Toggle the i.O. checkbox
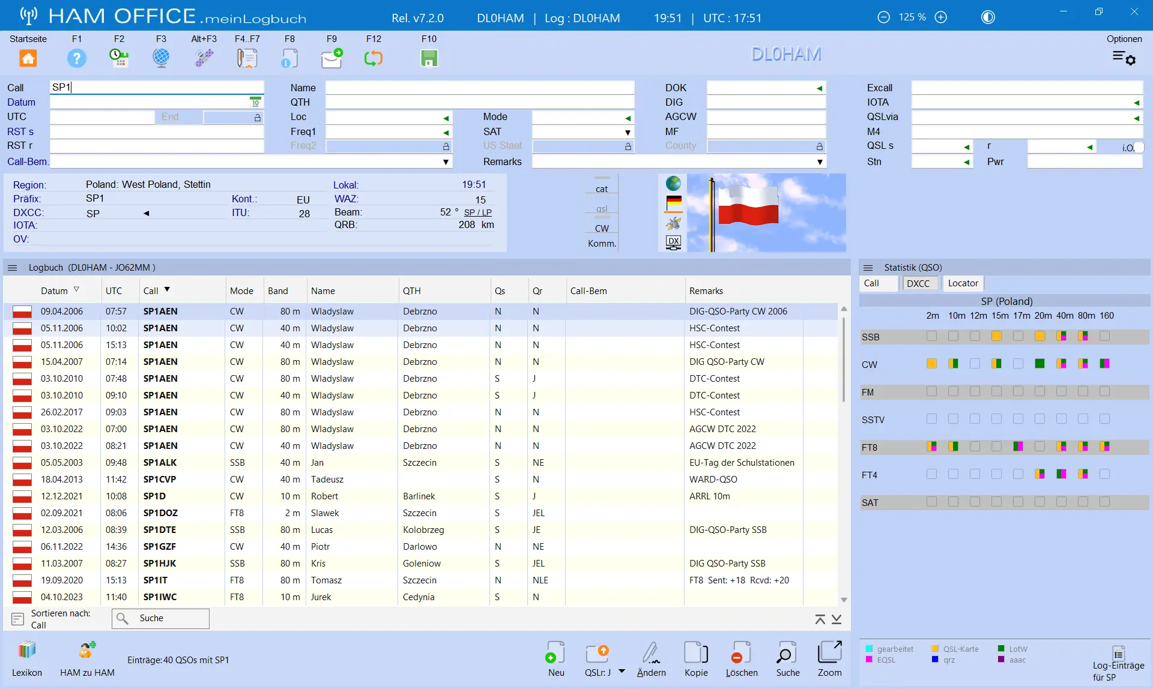 click(1139, 147)
